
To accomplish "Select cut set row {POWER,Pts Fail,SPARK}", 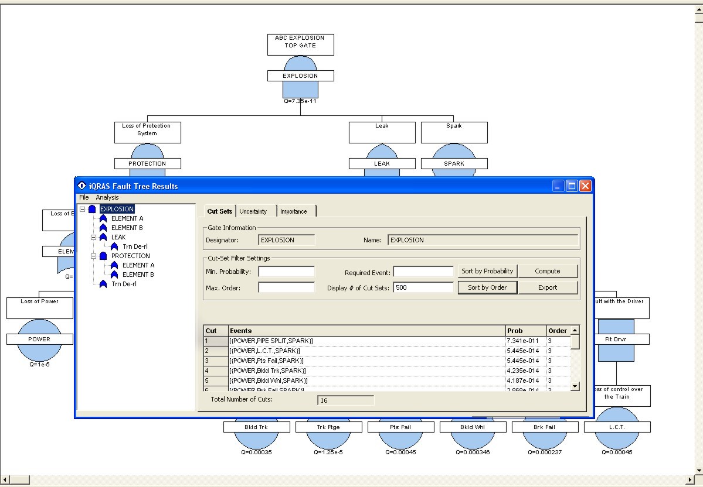I will click(x=387, y=361).
